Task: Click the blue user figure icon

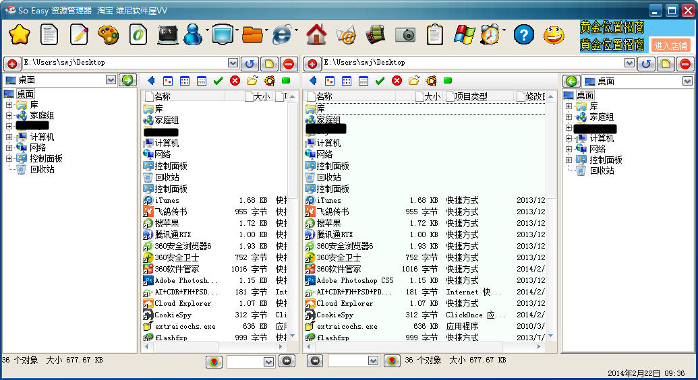Action: (193, 35)
